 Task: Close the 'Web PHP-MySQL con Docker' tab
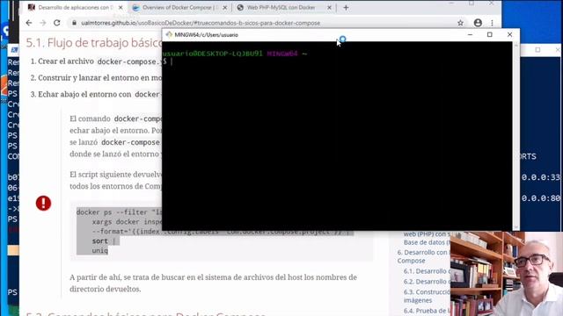click(x=329, y=8)
